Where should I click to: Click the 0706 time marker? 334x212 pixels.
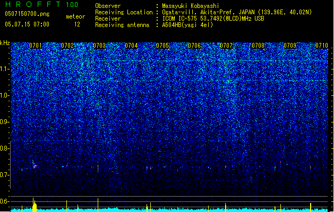194,46
